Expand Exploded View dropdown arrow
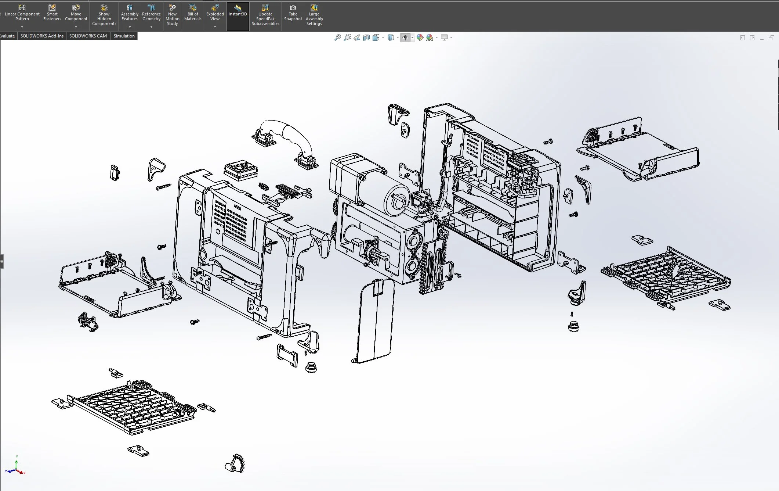 [x=215, y=27]
